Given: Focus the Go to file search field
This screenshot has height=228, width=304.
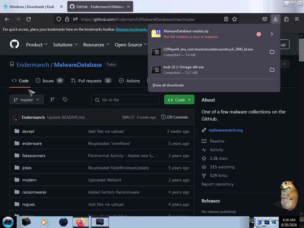Looking at the screenshot, I should [x=125, y=100].
